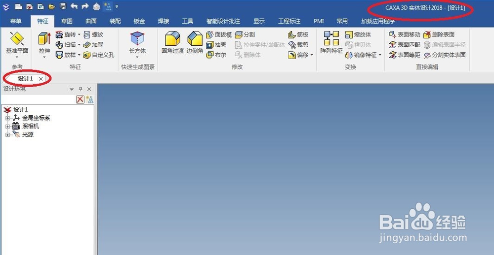This screenshot has height=255, width=494.
Task: Select the 抽壳 shell tool
Action: tap(216, 45)
